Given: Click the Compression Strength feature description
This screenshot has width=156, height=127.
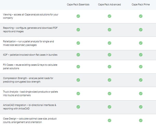Looking at the screenshot, I should click(x=29, y=80).
